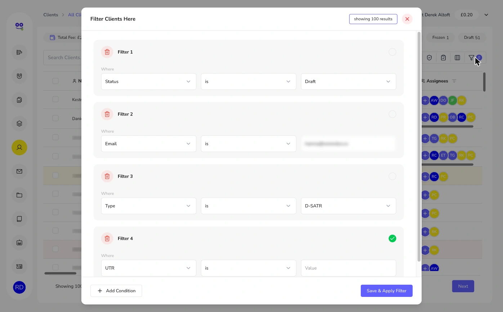The image size is (503, 312).
Task: Go to the mail envelope sidebar icon
Action: tap(19, 171)
